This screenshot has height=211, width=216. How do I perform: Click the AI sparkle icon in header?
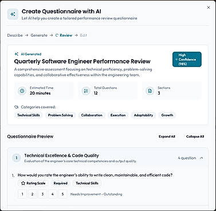click(13, 14)
